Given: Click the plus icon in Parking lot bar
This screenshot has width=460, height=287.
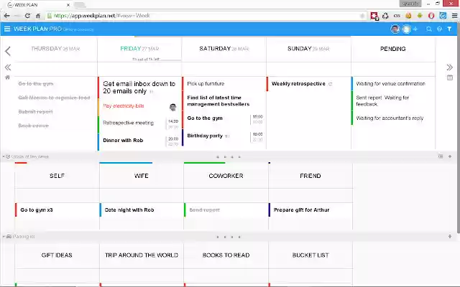Looking at the screenshot, I should (x=450, y=236).
